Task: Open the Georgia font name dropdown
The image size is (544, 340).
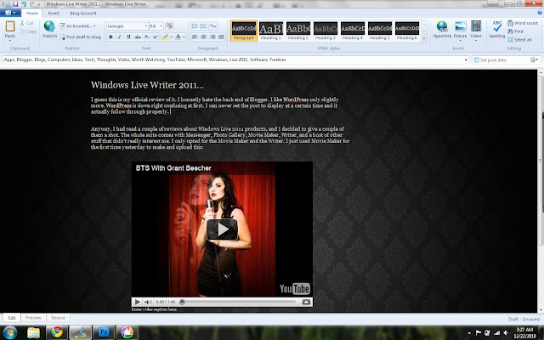Action: 145,26
